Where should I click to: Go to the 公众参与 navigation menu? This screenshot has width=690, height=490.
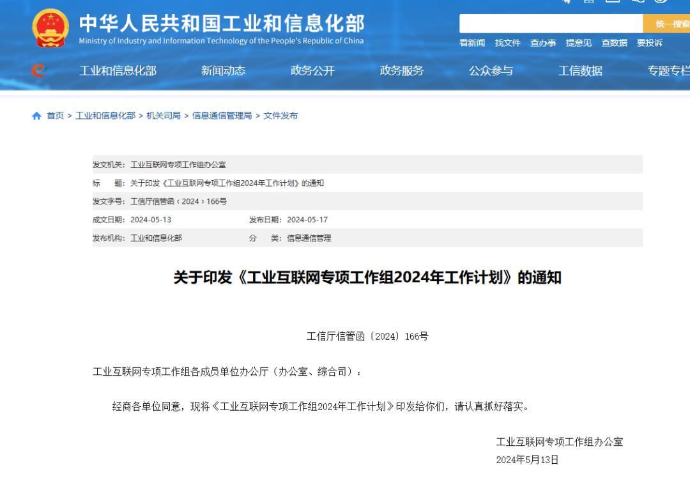click(491, 71)
